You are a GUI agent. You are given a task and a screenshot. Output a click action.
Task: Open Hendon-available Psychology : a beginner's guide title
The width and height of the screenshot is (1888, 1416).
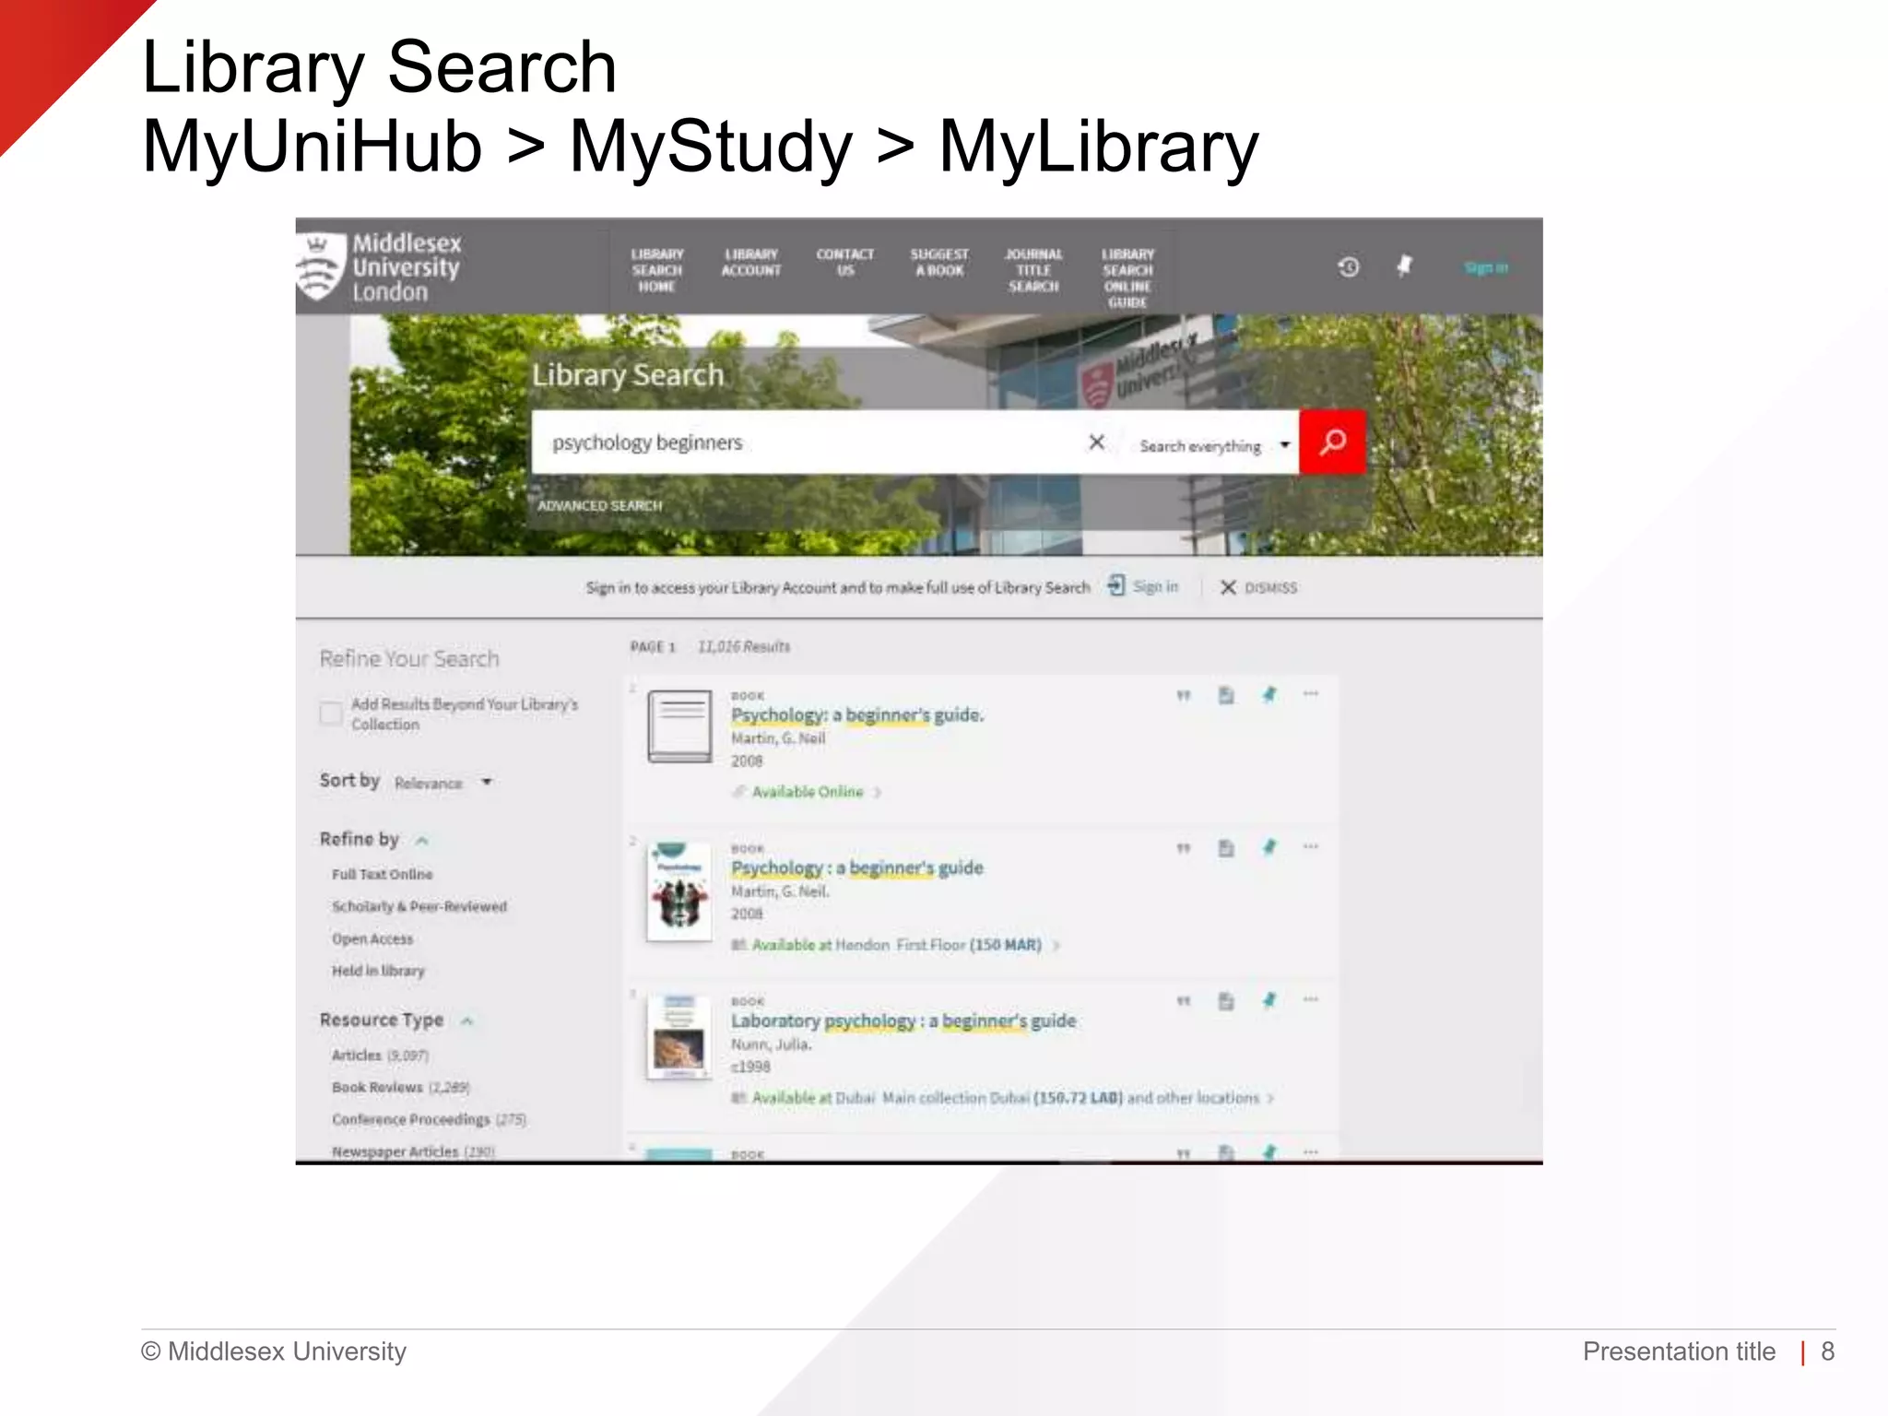coord(857,867)
